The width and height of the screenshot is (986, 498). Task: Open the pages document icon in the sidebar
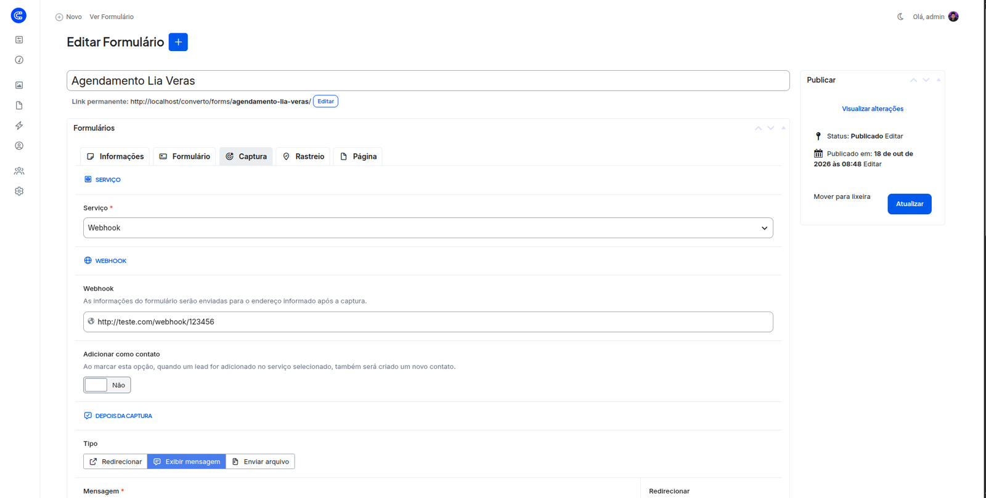click(19, 105)
